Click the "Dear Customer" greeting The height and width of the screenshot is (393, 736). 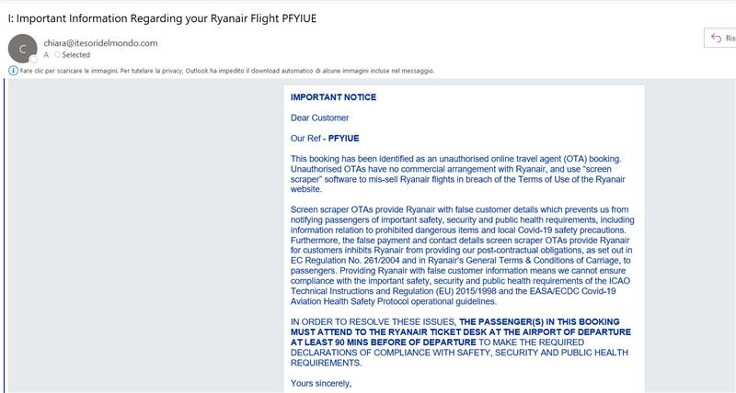pyautogui.click(x=319, y=118)
